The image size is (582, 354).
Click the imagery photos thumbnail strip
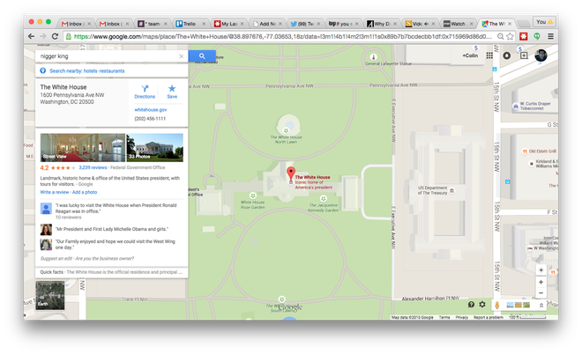point(519,305)
